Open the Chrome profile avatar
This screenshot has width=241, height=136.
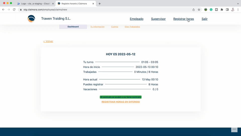(x=233, y=10)
